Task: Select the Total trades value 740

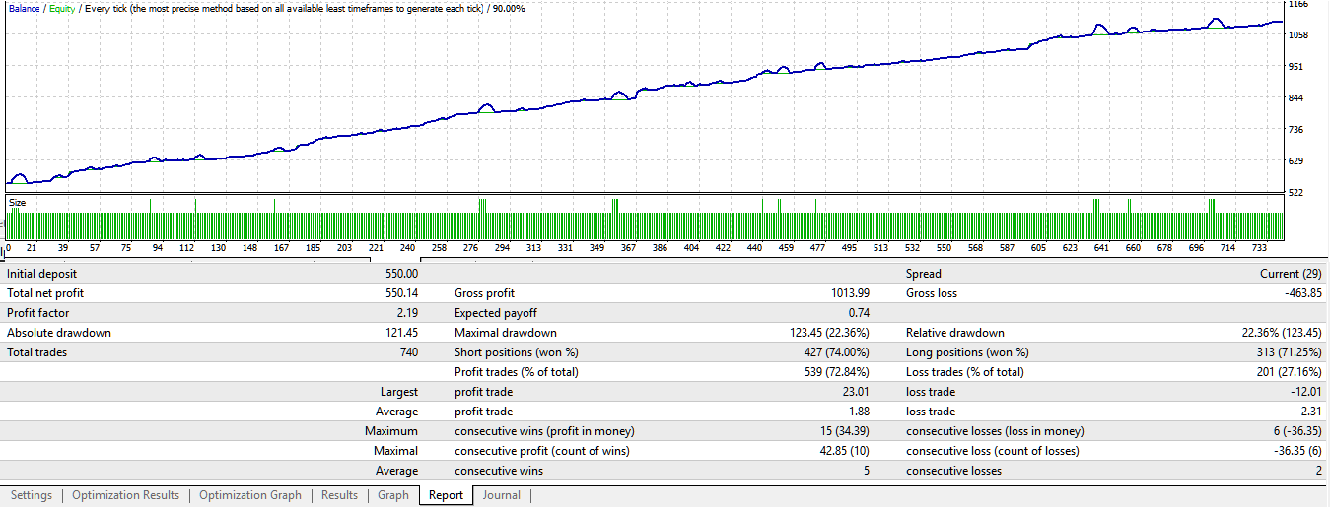Action: [x=407, y=352]
